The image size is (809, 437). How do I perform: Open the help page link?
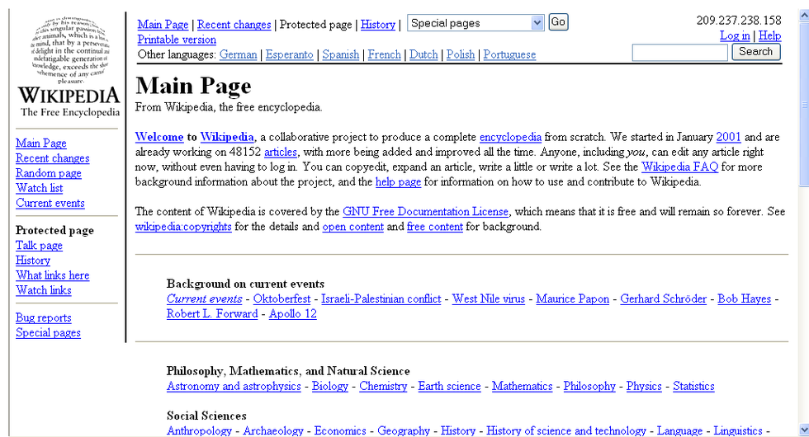(398, 181)
